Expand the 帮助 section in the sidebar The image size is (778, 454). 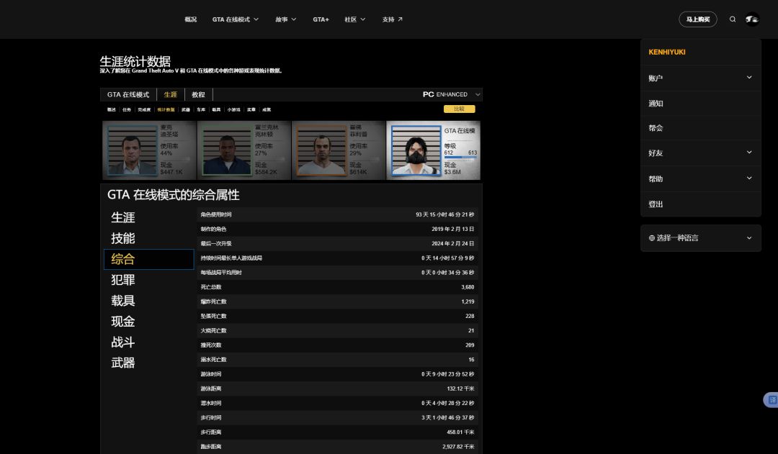(701, 178)
